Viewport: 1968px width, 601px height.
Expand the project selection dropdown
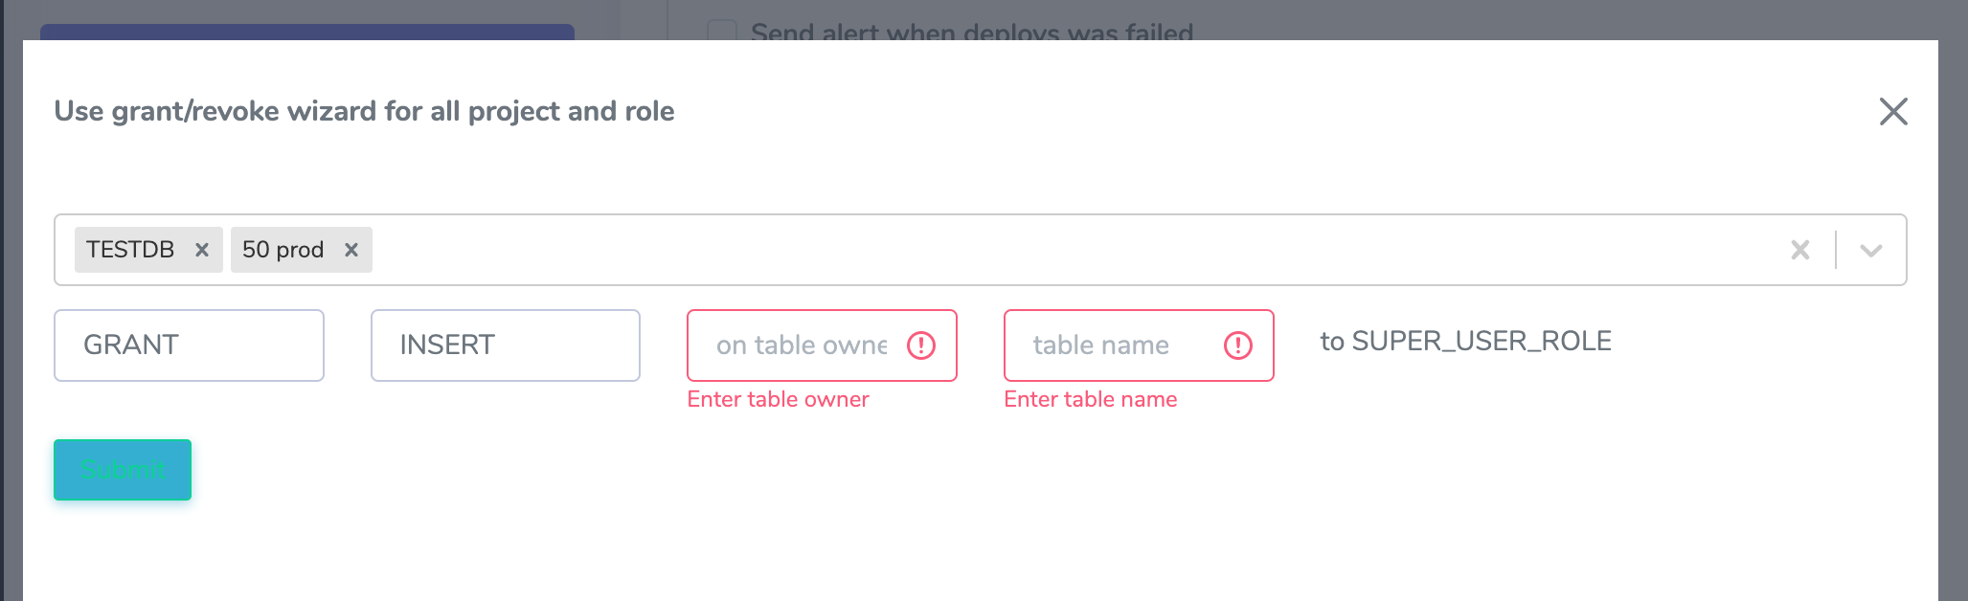coord(1871,250)
